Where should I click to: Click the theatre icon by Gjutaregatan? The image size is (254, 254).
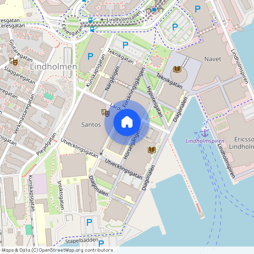14,62
